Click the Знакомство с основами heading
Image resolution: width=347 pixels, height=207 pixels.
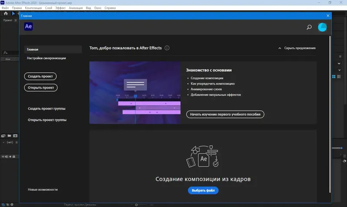(x=209, y=70)
